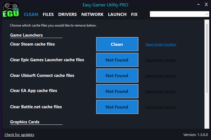Click the EGU PRO controller logo
Screen dimensions: 211x140
[11, 10]
